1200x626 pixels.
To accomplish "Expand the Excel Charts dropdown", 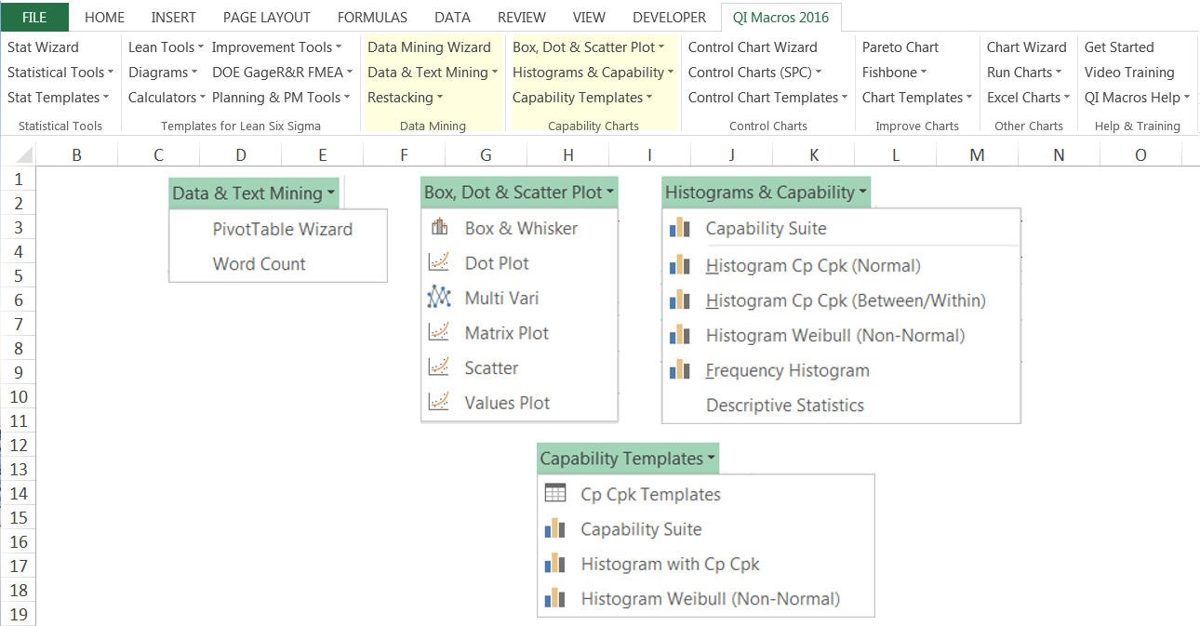I will (1029, 98).
